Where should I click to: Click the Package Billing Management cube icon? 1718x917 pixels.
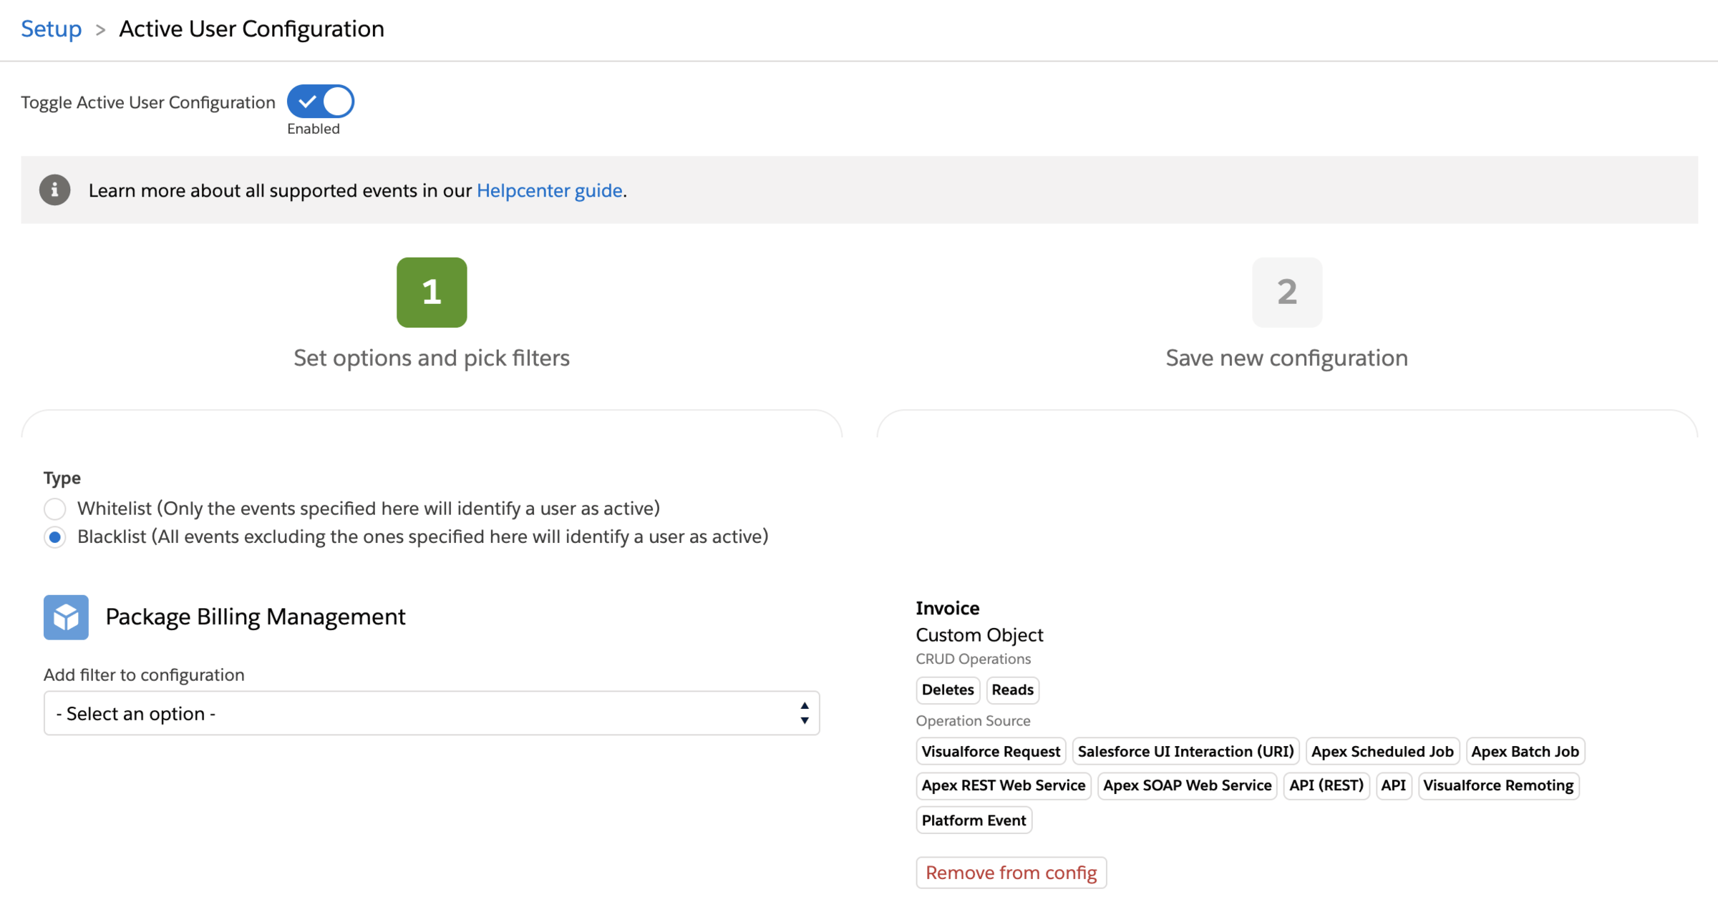click(x=66, y=617)
